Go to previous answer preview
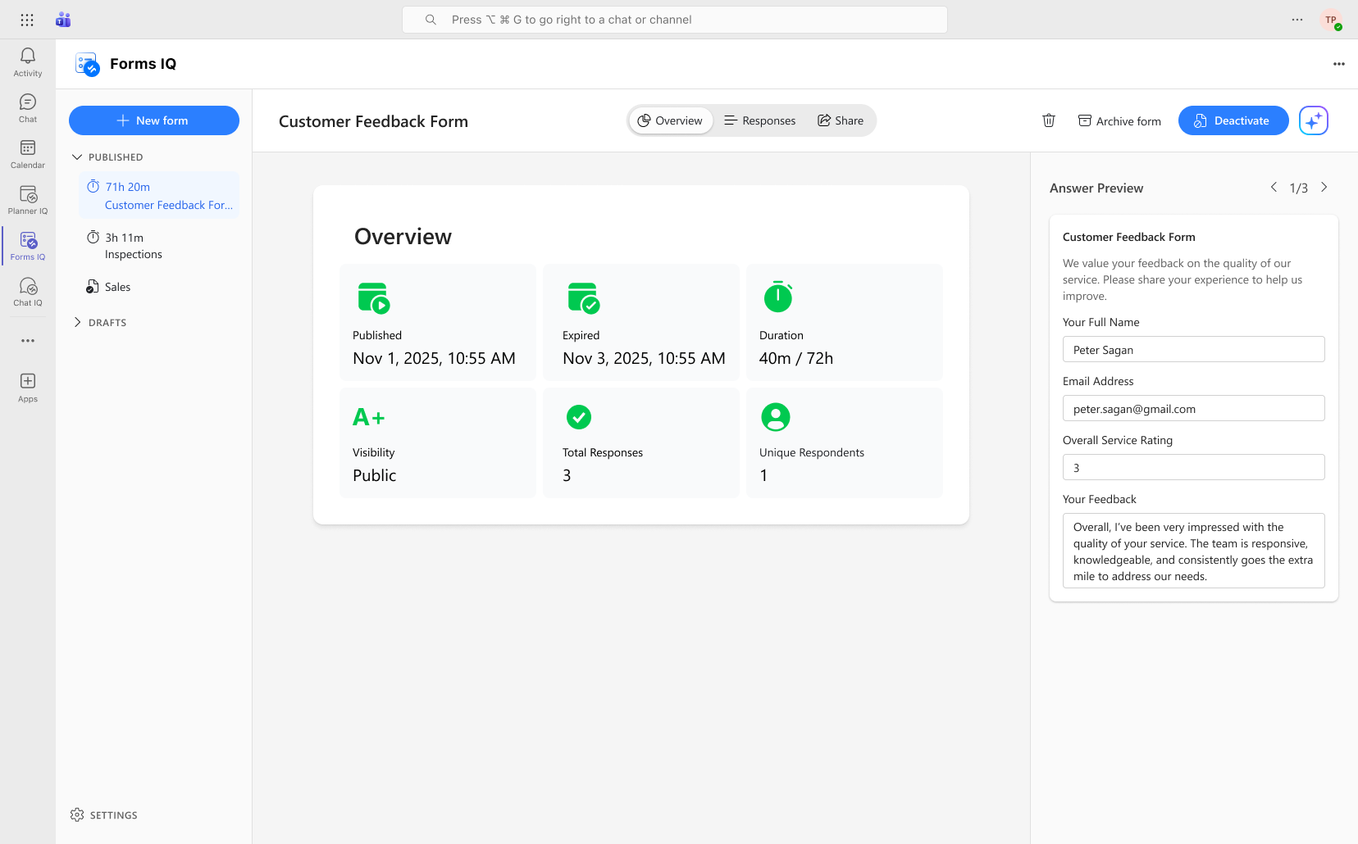The height and width of the screenshot is (844, 1358). pyautogui.click(x=1274, y=188)
